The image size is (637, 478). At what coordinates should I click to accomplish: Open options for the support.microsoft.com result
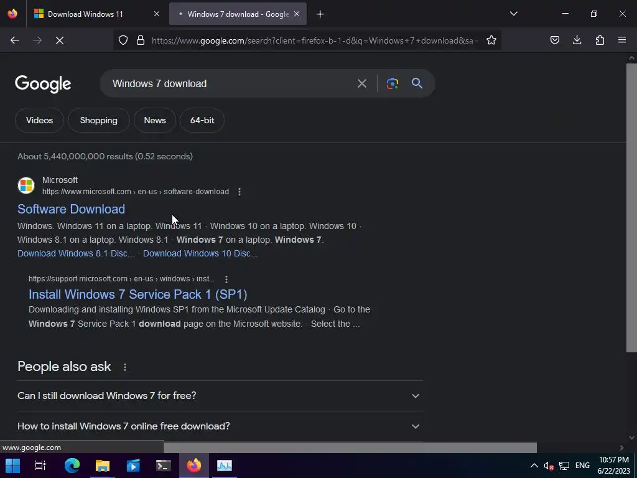[x=226, y=279]
